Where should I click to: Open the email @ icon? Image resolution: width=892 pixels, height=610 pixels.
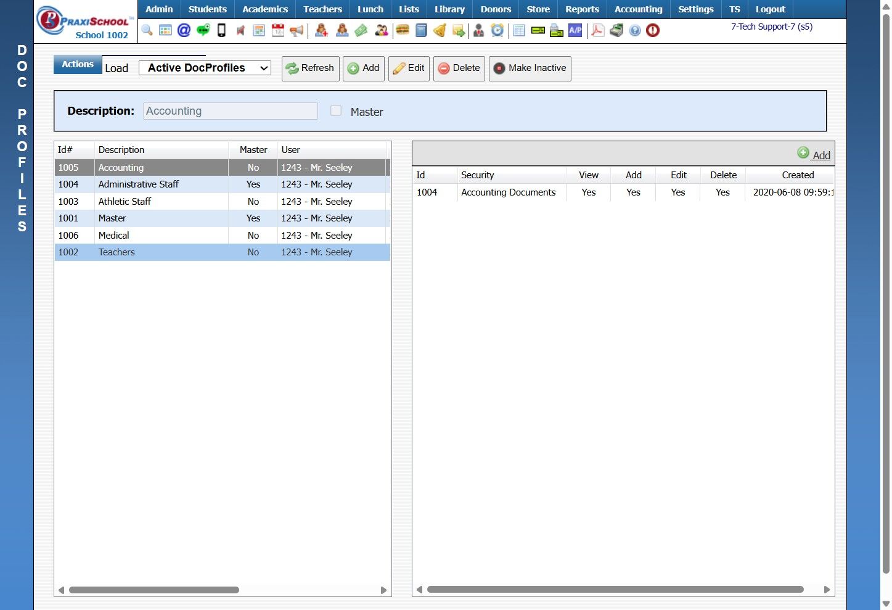coord(184,30)
